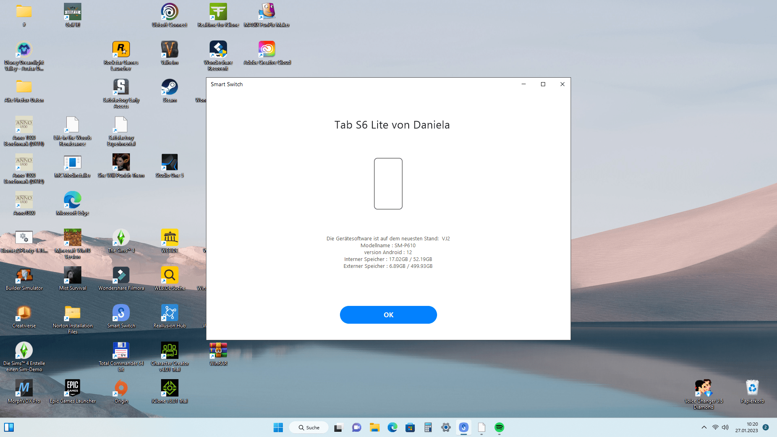777x437 pixels.
Task: Click the tablet outline image in Smart Switch
Action: click(x=388, y=184)
